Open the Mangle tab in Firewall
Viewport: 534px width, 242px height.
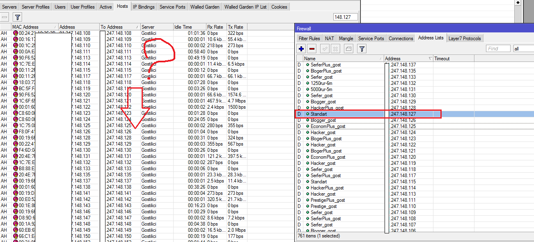point(346,39)
